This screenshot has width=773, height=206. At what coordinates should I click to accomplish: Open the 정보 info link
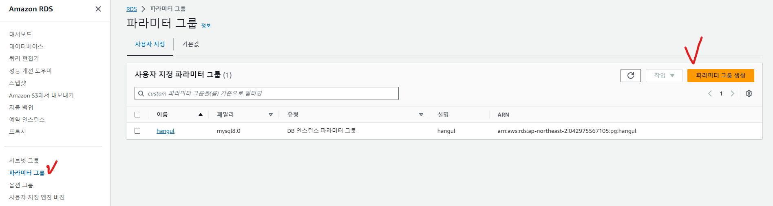tap(206, 26)
